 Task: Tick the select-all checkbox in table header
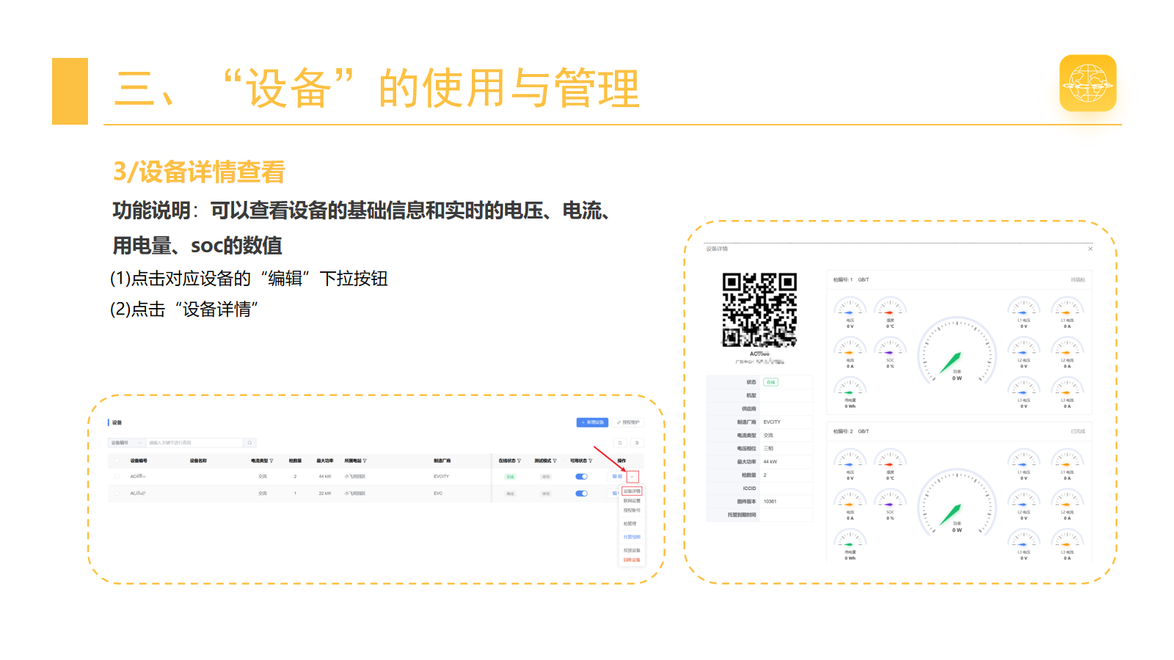pos(117,461)
